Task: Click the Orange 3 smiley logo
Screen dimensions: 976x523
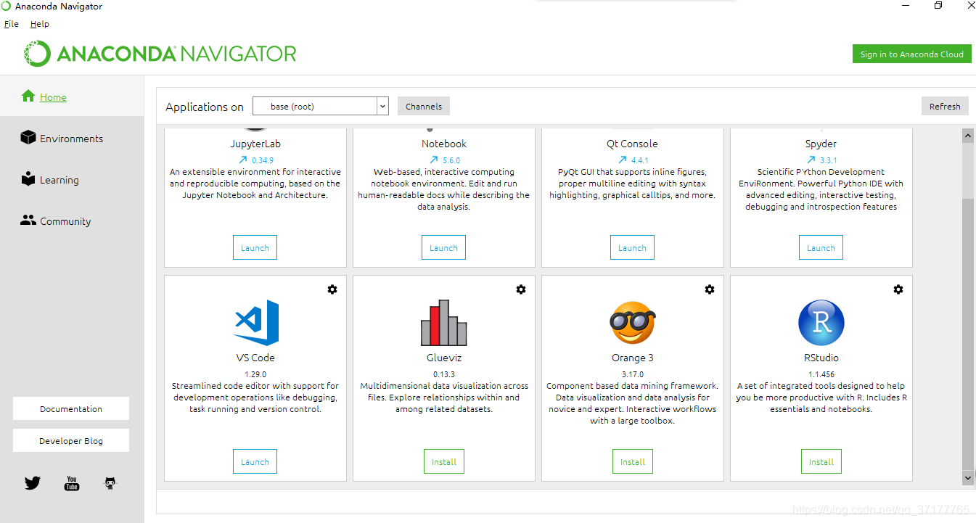Action: pos(633,322)
